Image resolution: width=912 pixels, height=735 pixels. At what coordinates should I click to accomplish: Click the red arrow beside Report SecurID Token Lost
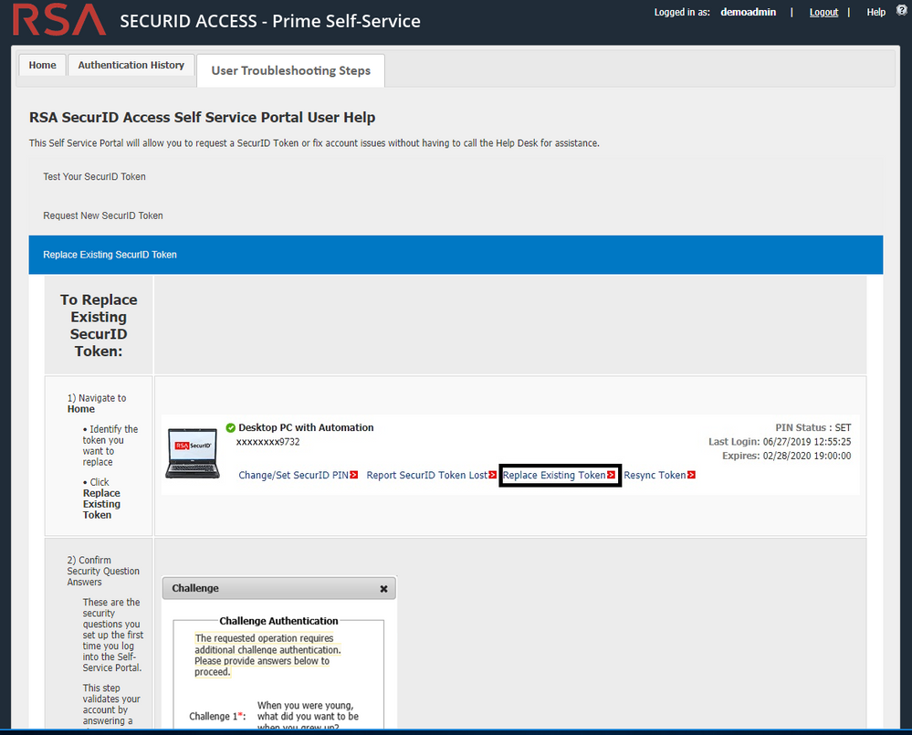click(493, 475)
